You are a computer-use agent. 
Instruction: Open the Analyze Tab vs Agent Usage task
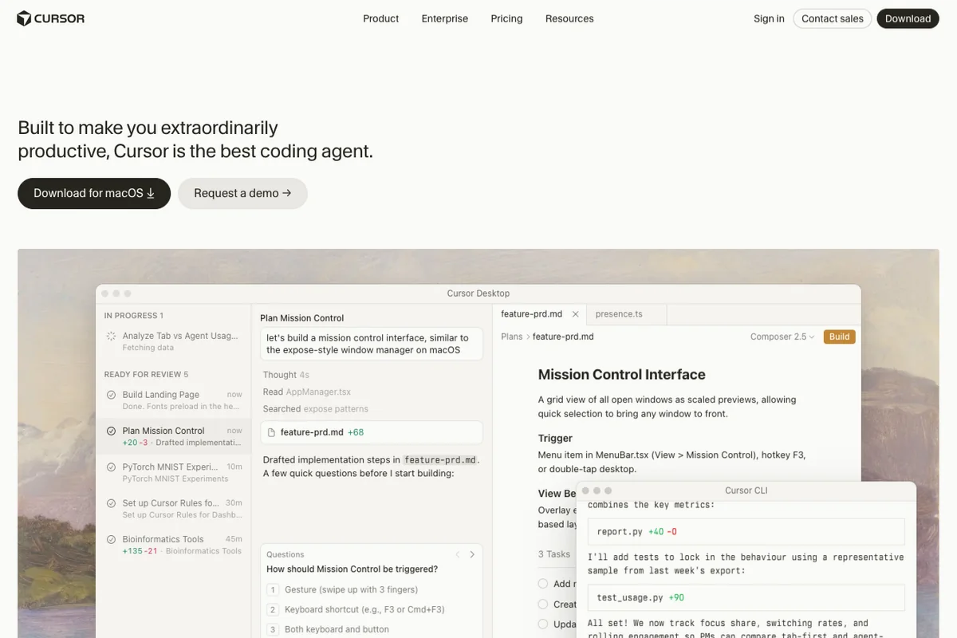coord(173,341)
